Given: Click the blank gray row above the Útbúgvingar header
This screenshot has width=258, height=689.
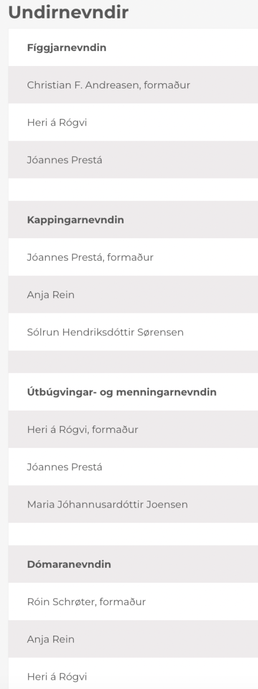Looking at the screenshot, I should pyautogui.click(x=133, y=362).
